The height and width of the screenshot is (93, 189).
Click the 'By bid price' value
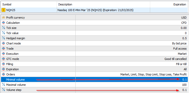tap(179, 43)
